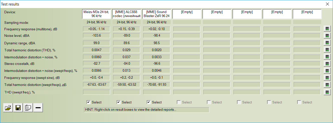
Task: Open graph for Frequency response (multitone) row
Action: click(327, 29)
